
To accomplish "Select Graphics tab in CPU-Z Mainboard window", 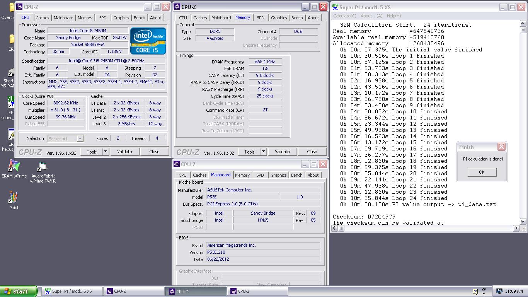I will [279, 175].
